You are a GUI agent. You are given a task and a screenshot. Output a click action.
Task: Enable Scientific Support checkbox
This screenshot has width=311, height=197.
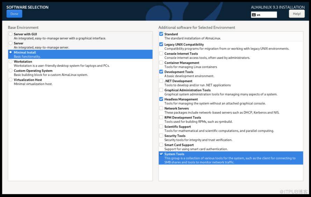click(161, 127)
